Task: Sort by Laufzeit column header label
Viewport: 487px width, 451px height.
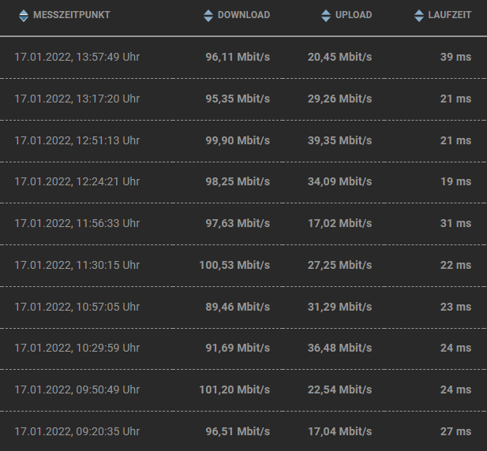Action: 450,15
